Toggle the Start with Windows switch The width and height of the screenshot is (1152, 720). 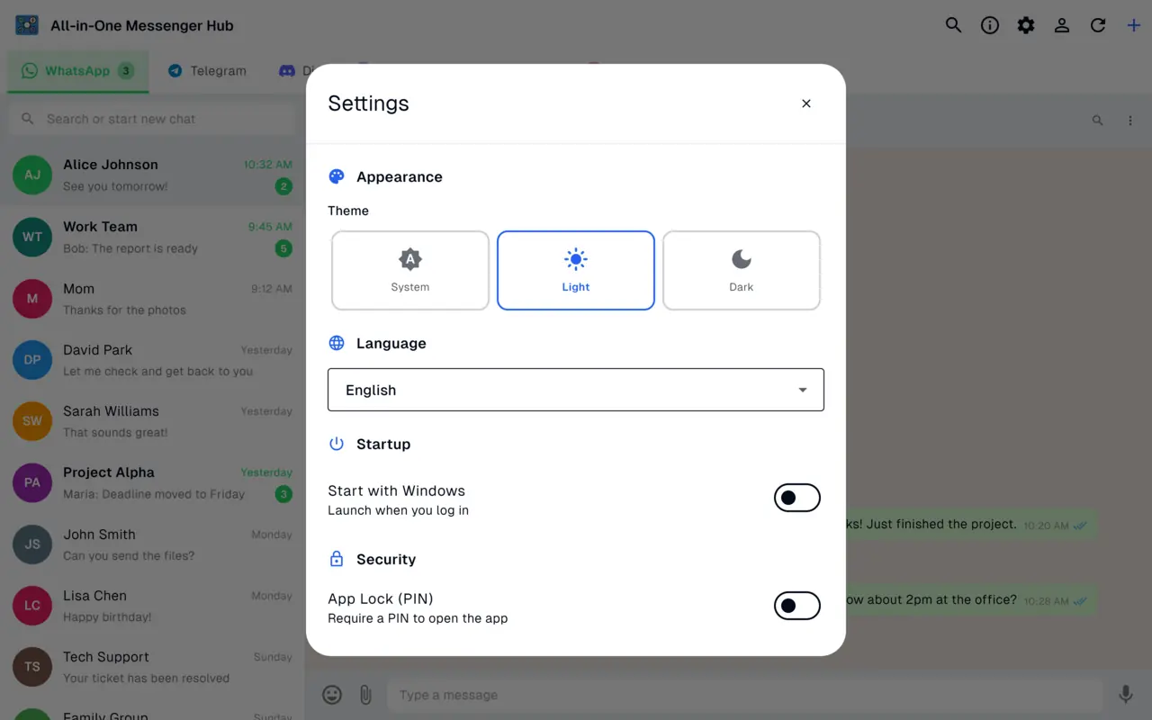click(x=797, y=498)
